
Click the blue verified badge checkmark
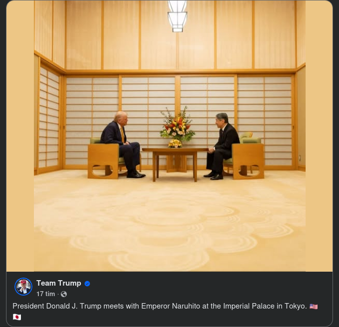click(87, 284)
